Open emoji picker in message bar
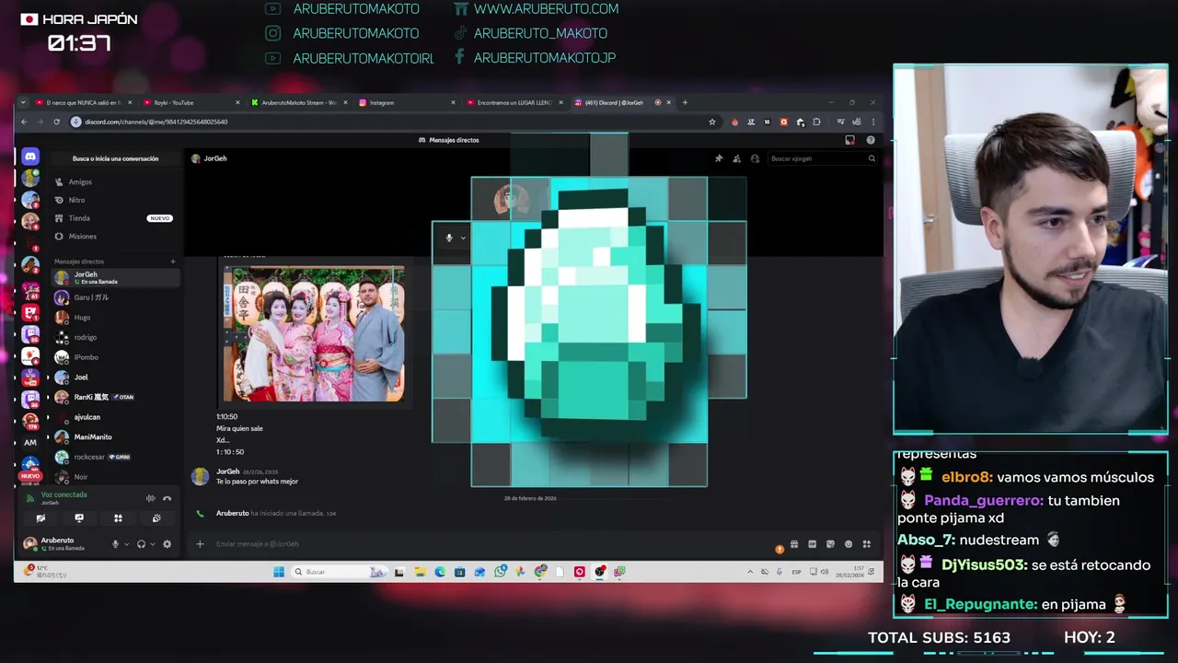Image resolution: width=1178 pixels, height=663 pixels. 849,544
